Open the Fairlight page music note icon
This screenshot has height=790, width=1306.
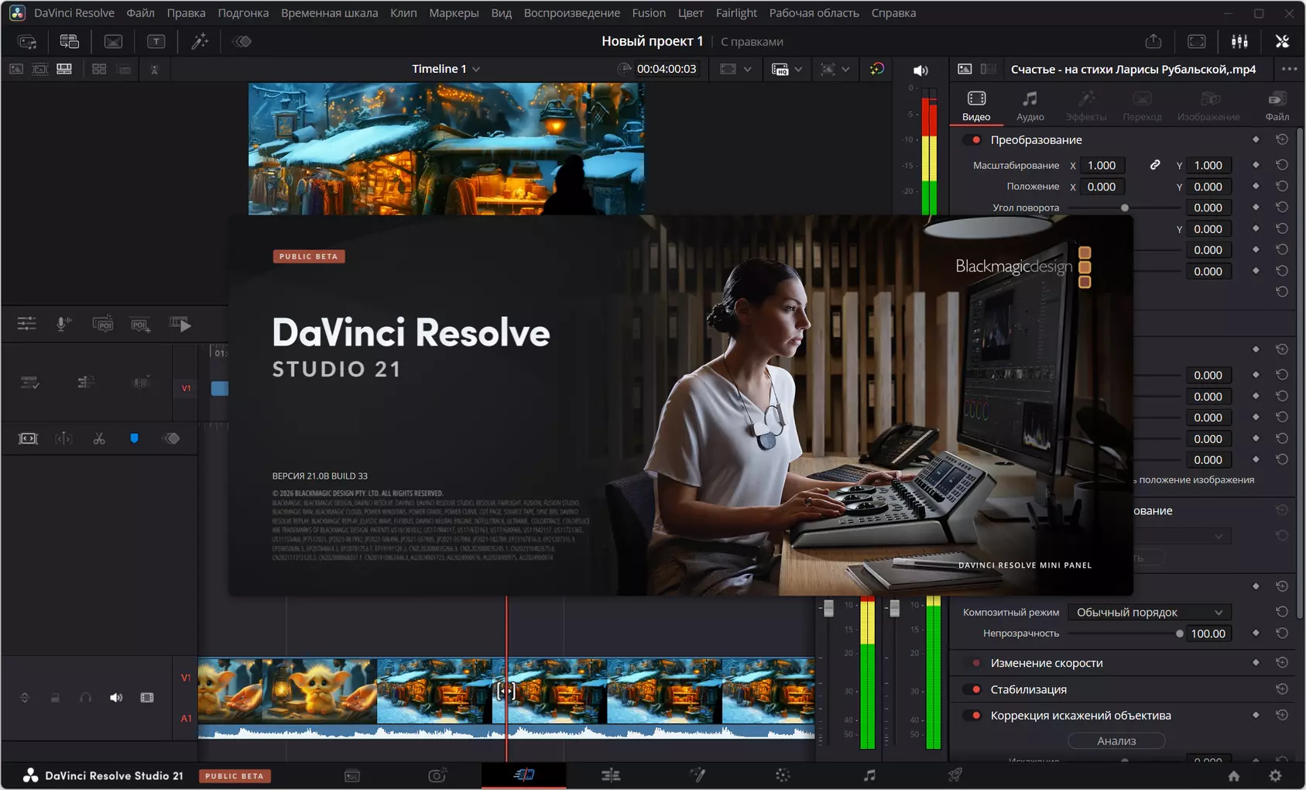(869, 775)
